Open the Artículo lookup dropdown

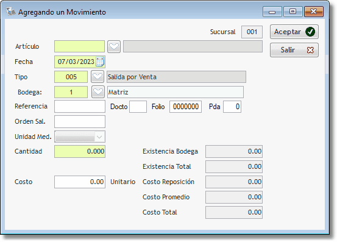[114, 46]
